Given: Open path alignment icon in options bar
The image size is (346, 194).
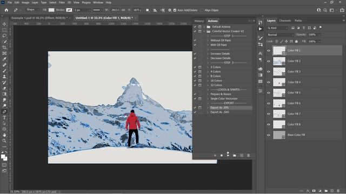Looking at the screenshot, I should [155, 10].
